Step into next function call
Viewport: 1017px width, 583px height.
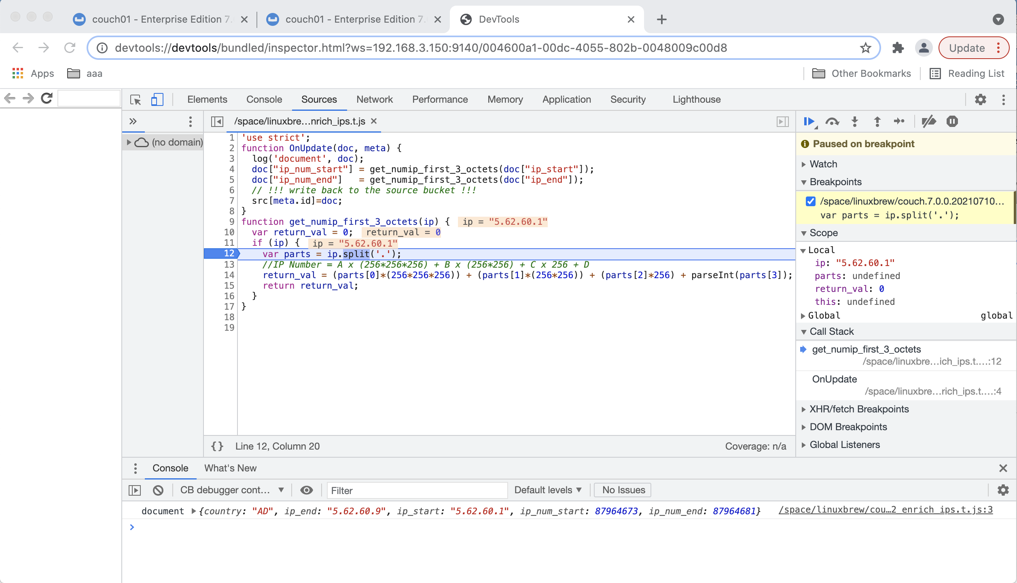click(x=855, y=121)
